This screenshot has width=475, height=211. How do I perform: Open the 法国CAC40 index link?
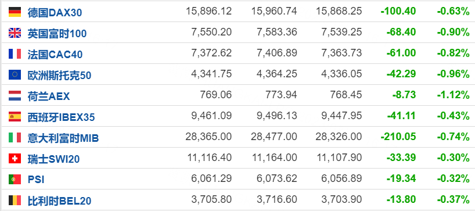pyautogui.click(x=55, y=54)
